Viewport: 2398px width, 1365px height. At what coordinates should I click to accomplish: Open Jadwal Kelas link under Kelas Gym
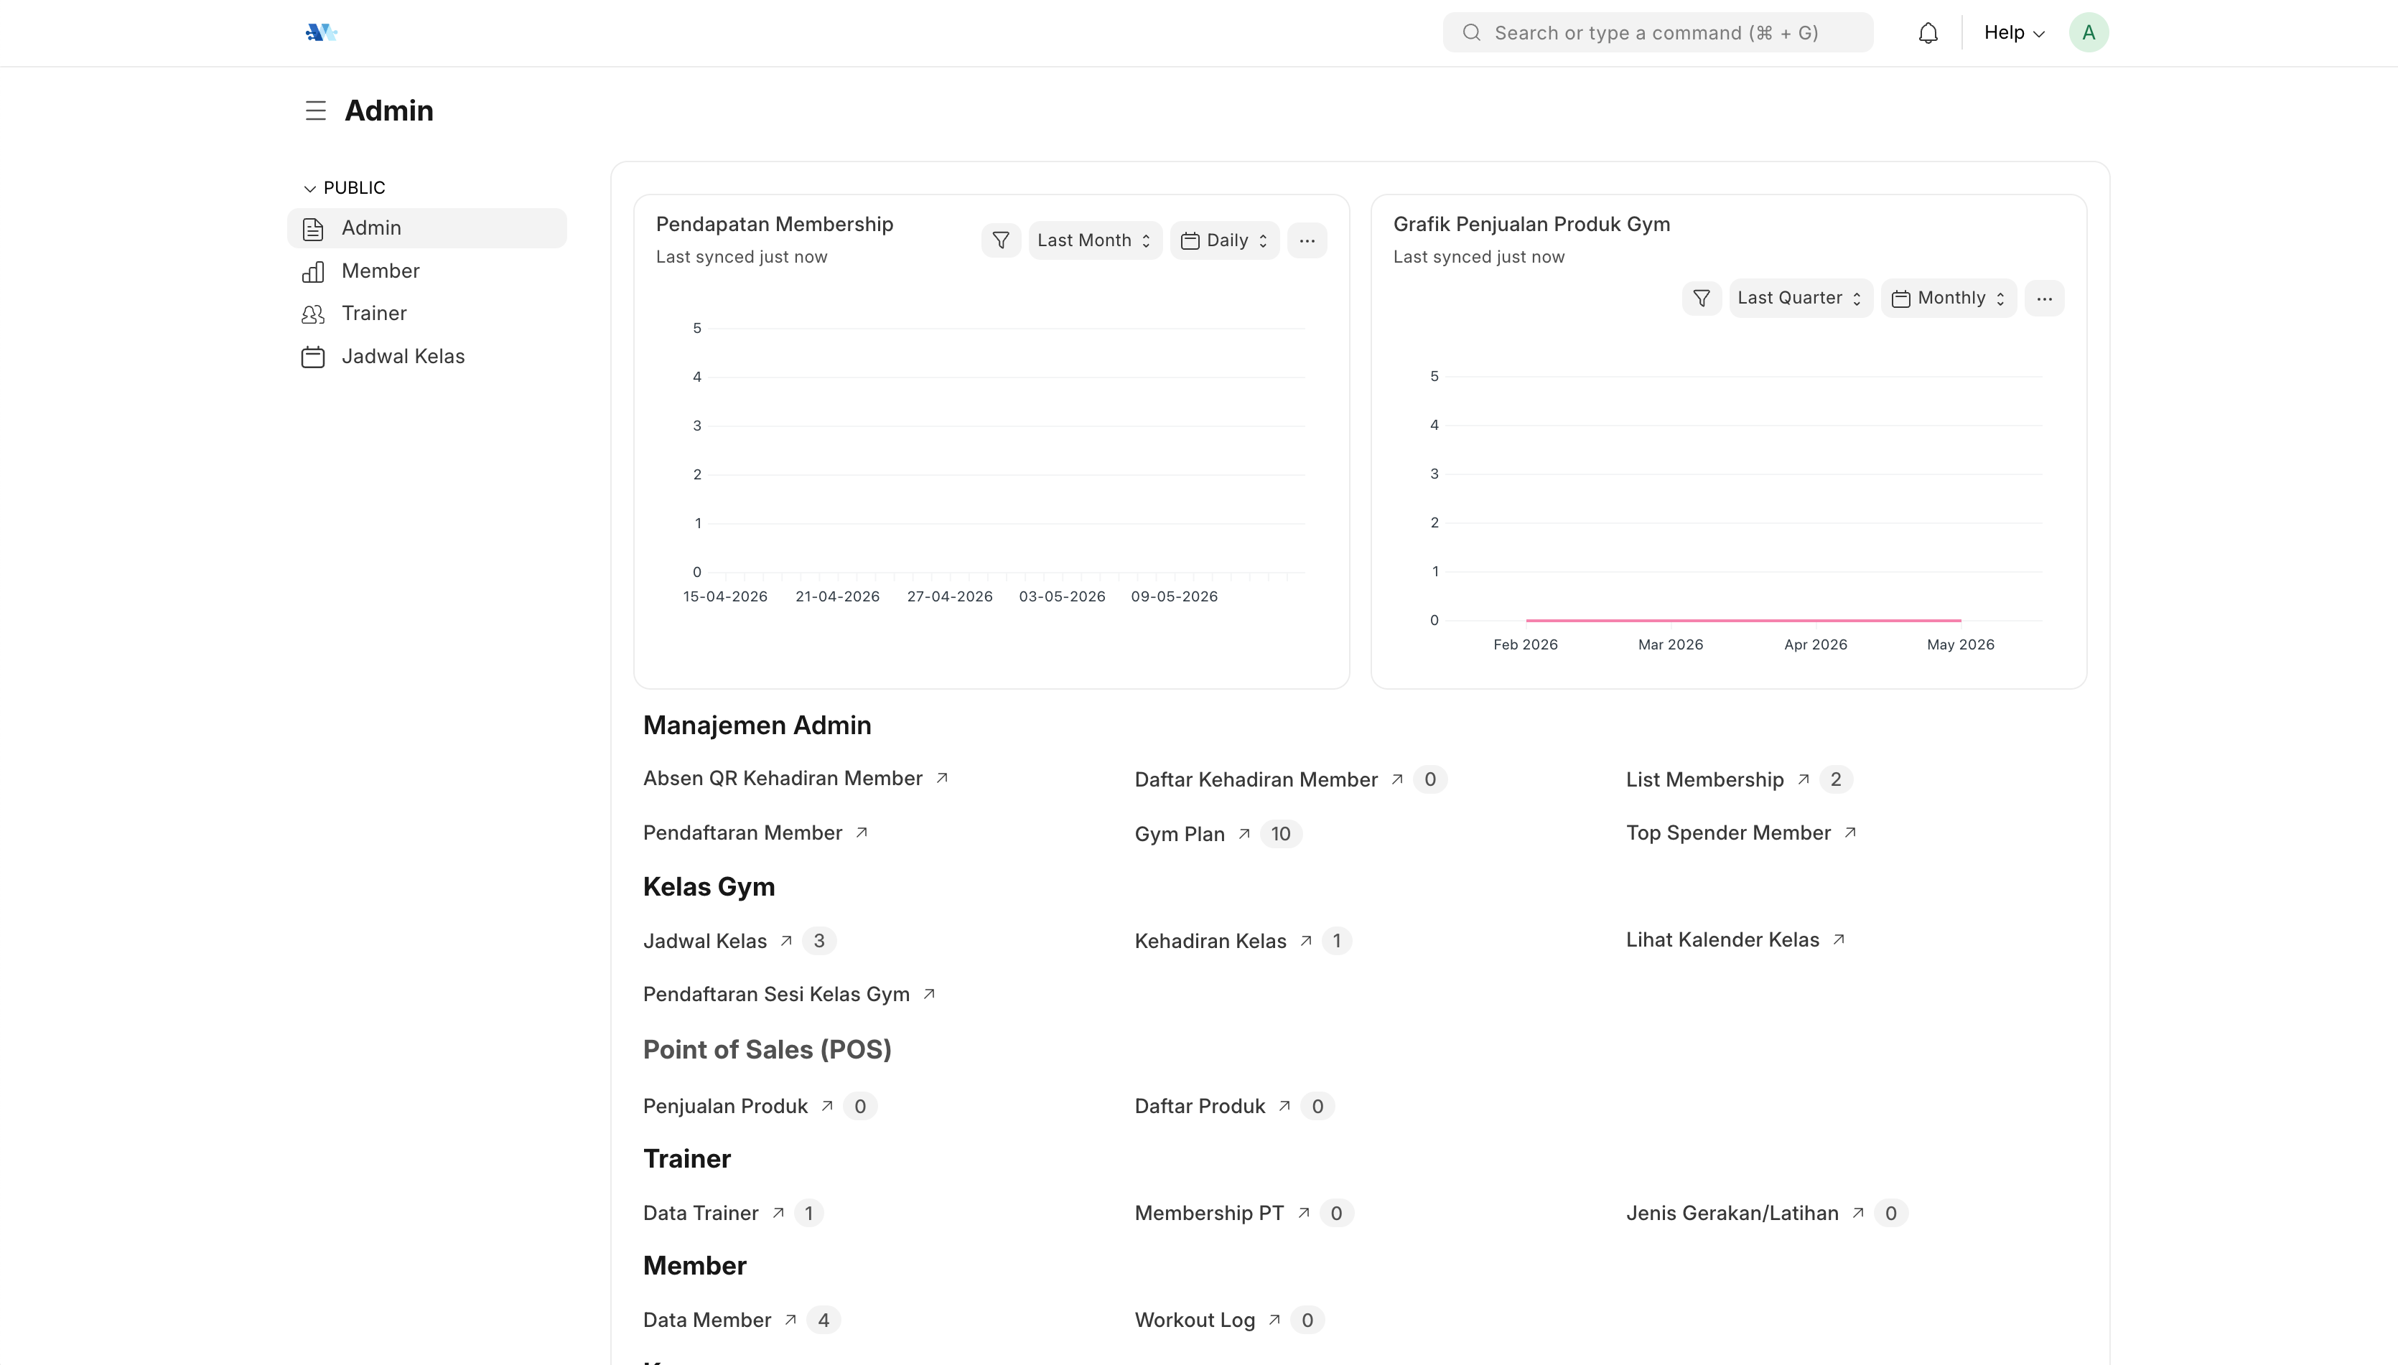[x=704, y=940]
